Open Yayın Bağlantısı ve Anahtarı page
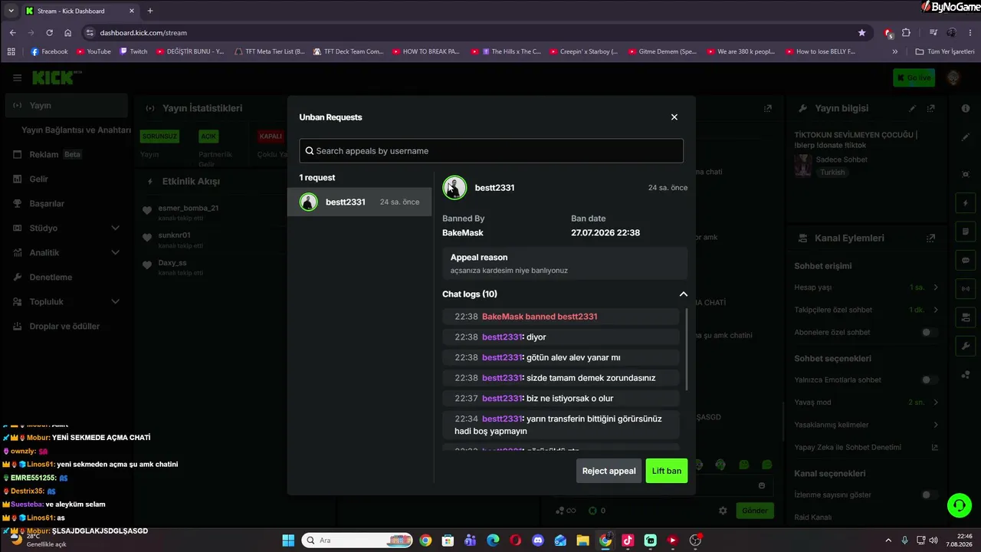The width and height of the screenshot is (981, 552). [x=76, y=130]
